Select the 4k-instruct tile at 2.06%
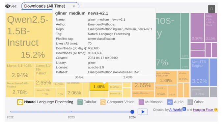 [74, 90]
